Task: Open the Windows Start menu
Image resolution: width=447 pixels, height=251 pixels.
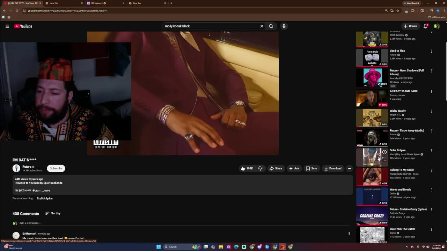Action: [x=159, y=247]
